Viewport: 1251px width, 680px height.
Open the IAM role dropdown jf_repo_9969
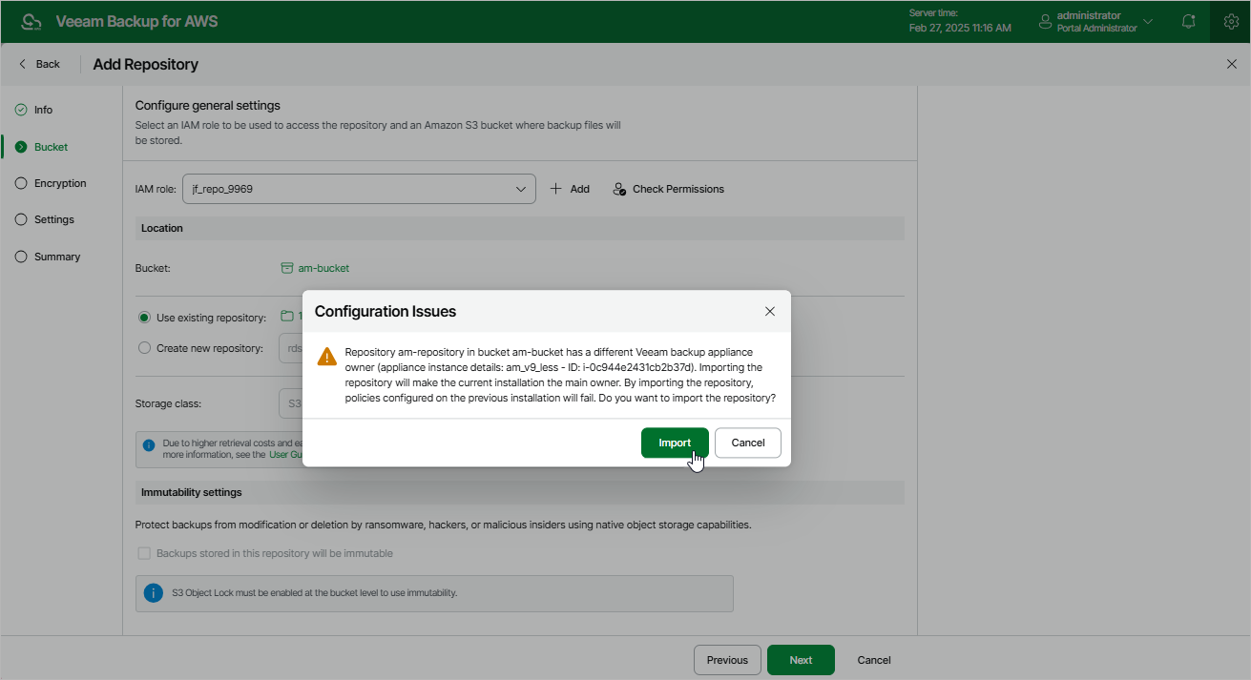(x=359, y=189)
